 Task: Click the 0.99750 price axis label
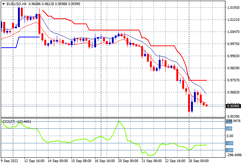(x=233, y=44)
